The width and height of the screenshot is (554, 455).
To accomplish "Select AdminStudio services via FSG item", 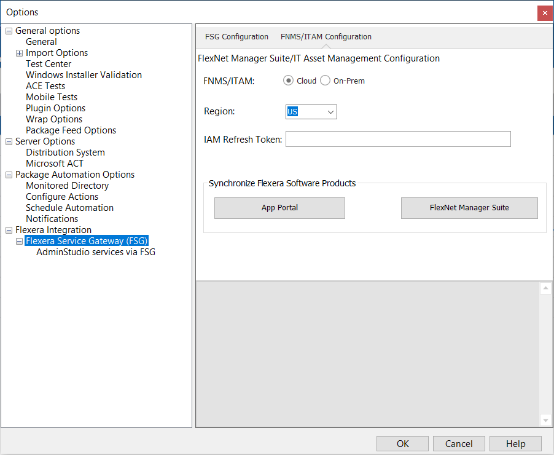I will (x=95, y=252).
